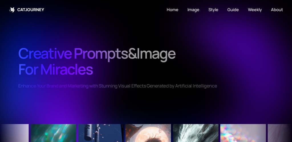Click the Creative Prompts&Image headline
Image resolution: width=292 pixels, height=142 pixels.
coord(97,54)
